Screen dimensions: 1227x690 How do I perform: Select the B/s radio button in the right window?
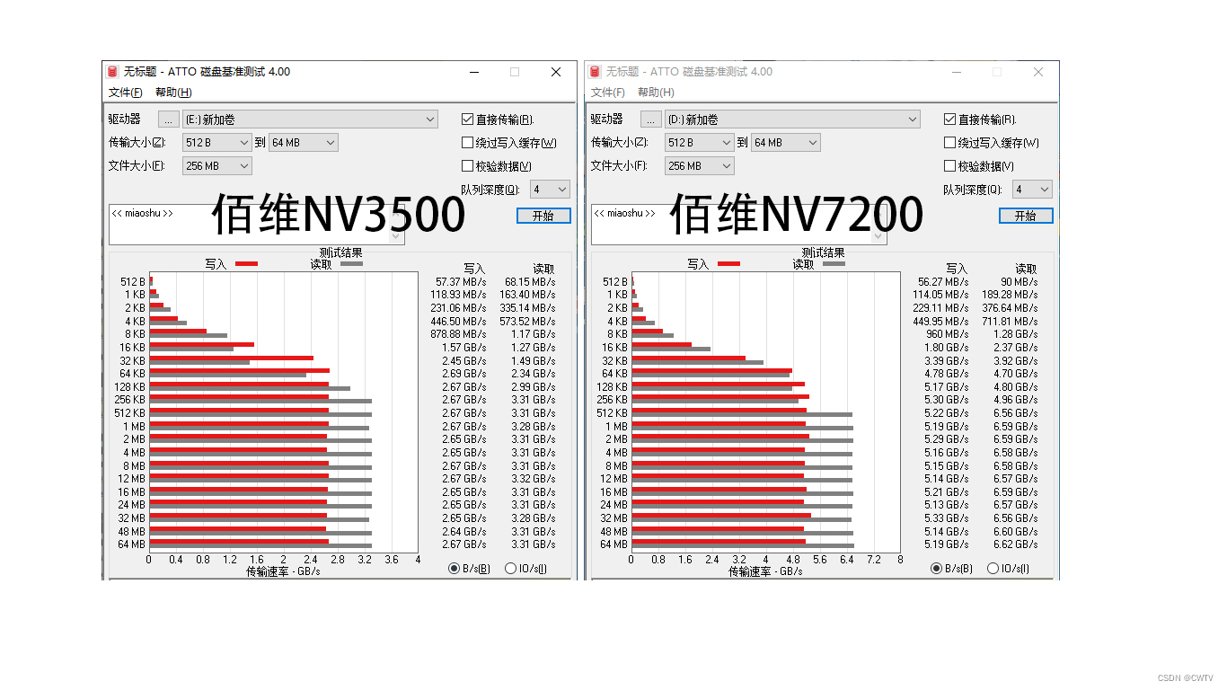click(937, 568)
